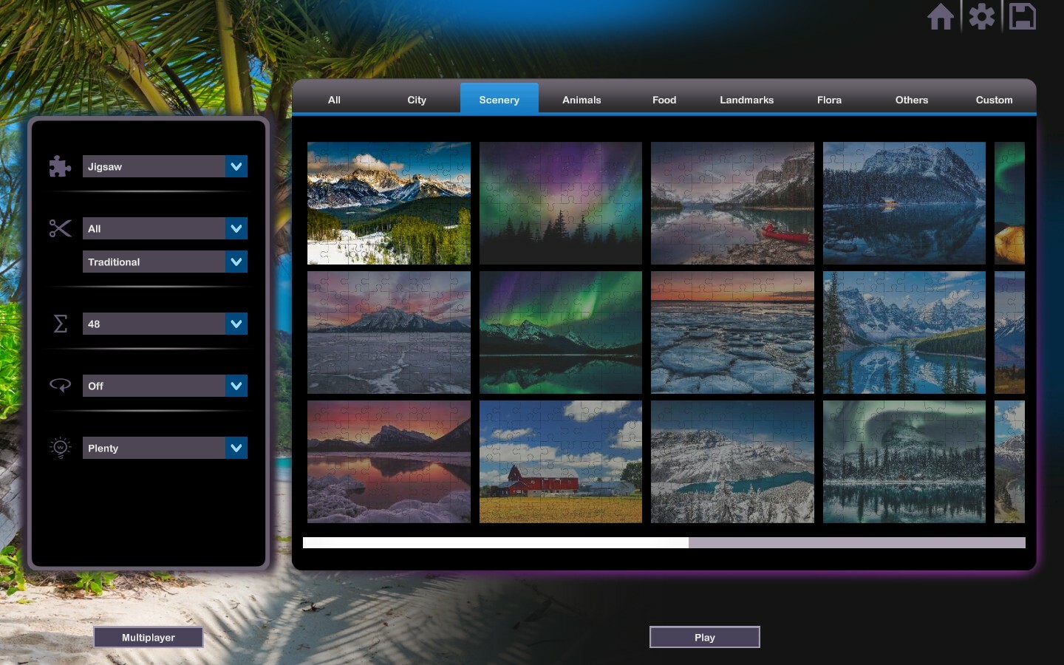Click the puzzle piece type icon
The width and height of the screenshot is (1064, 665).
(x=59, y=166)
